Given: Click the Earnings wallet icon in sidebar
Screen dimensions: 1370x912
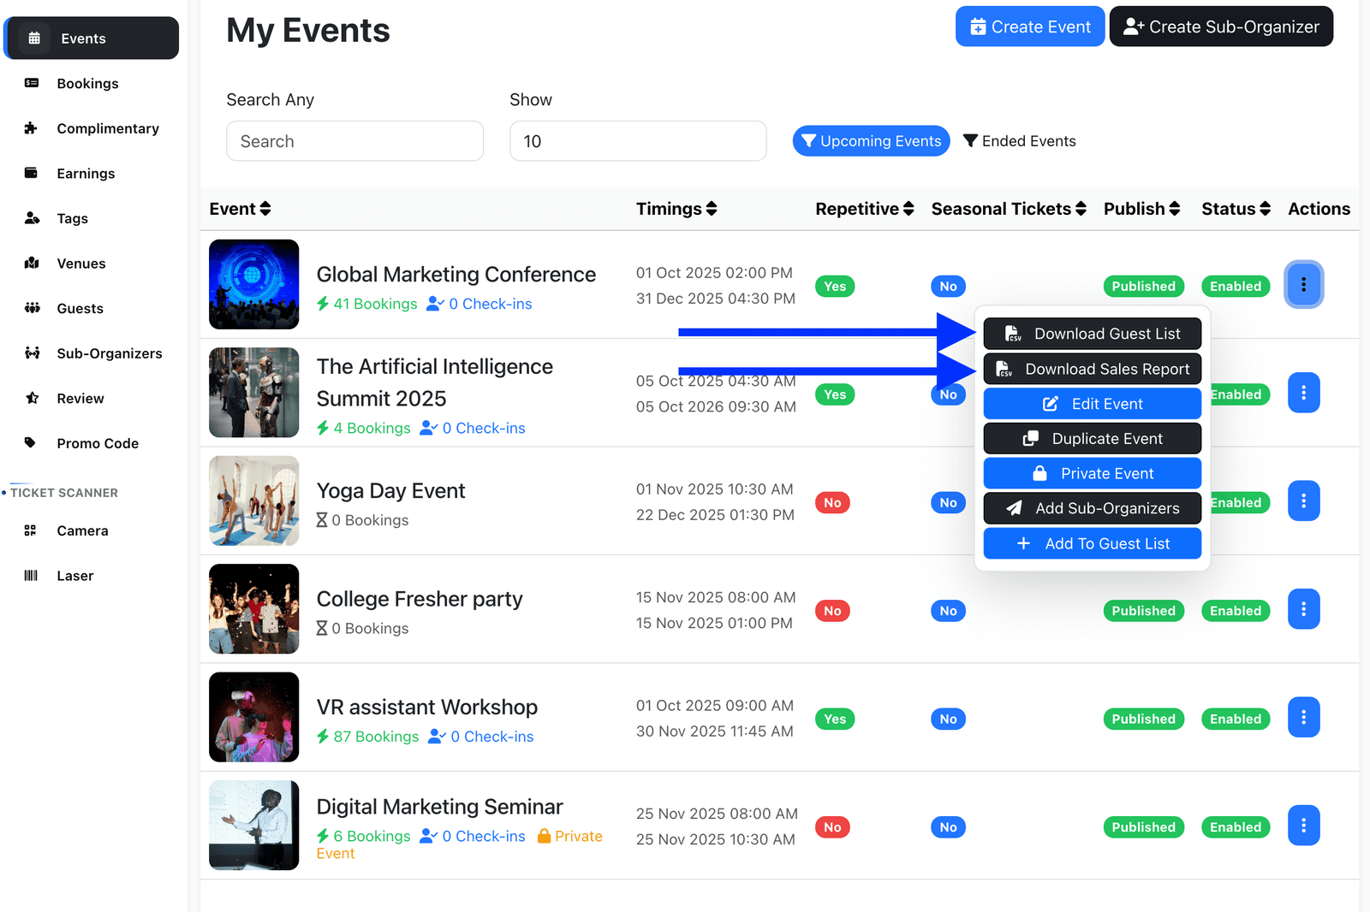Looking at the screenshot, I should click(x=32, y=173).
